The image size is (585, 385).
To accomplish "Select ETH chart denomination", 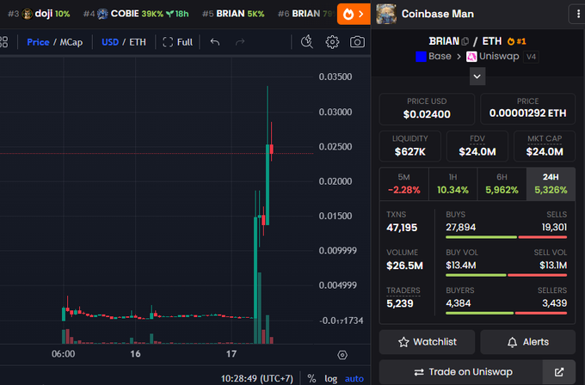I will click(138, 42).
